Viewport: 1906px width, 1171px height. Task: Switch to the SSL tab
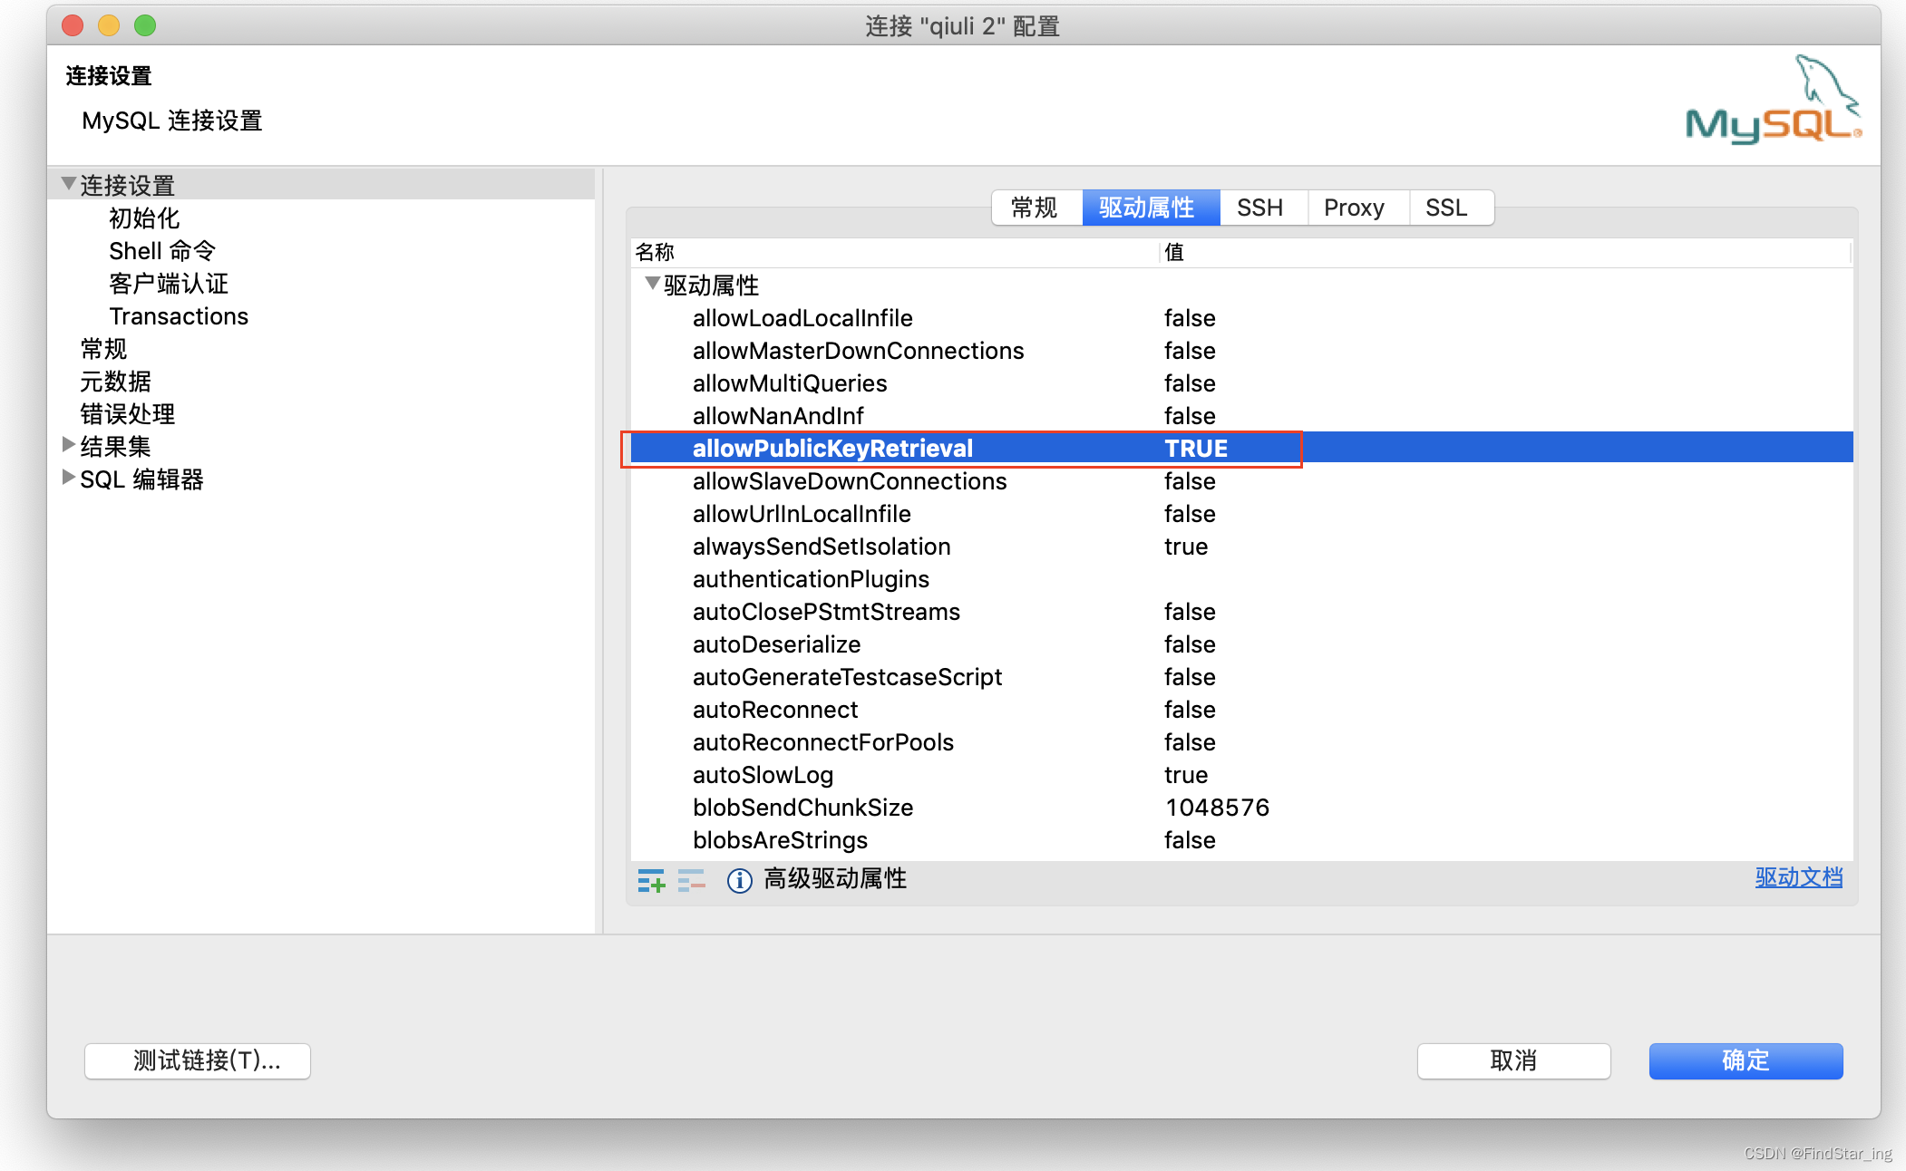point(1445,208)
